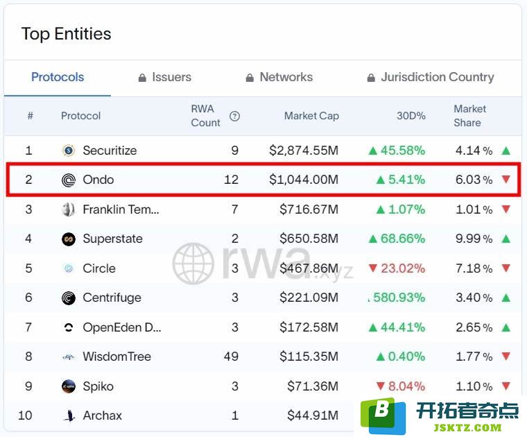
Task: Click the OpenEden logo icon
Action: point(69,327)
